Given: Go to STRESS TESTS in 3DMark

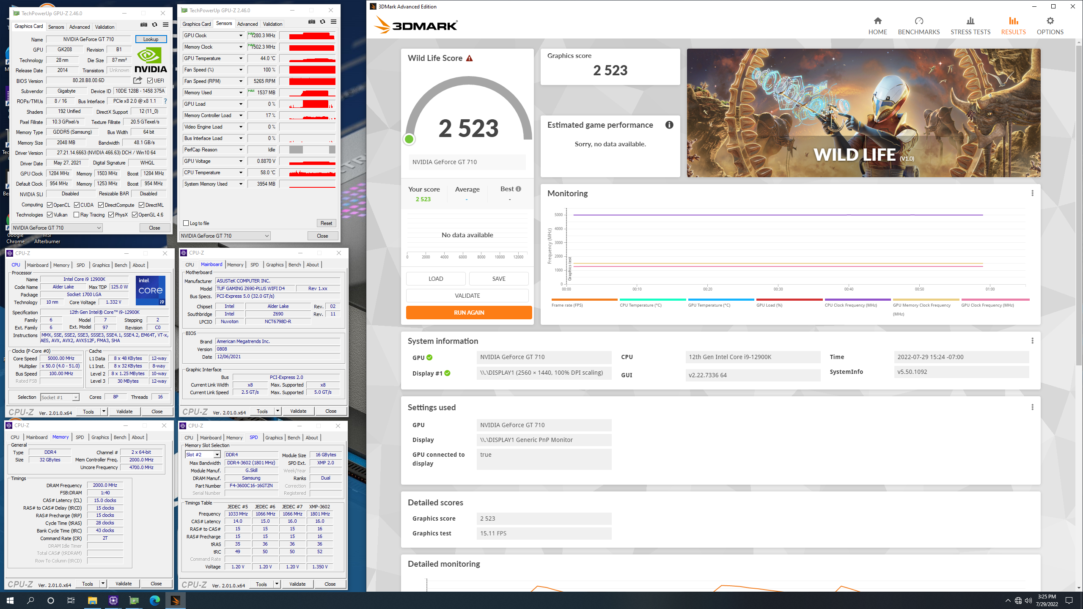Looking at the screenshot, I should pyautogui.click(x=970, y=25).
